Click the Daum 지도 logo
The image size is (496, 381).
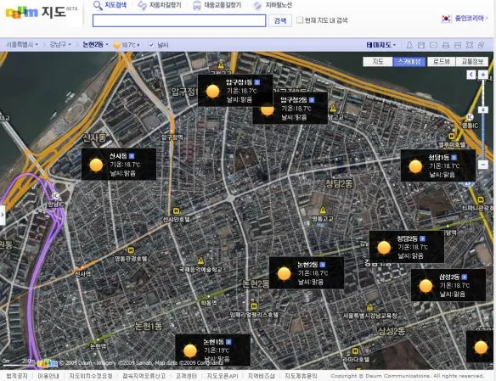[x=42, y=13]
